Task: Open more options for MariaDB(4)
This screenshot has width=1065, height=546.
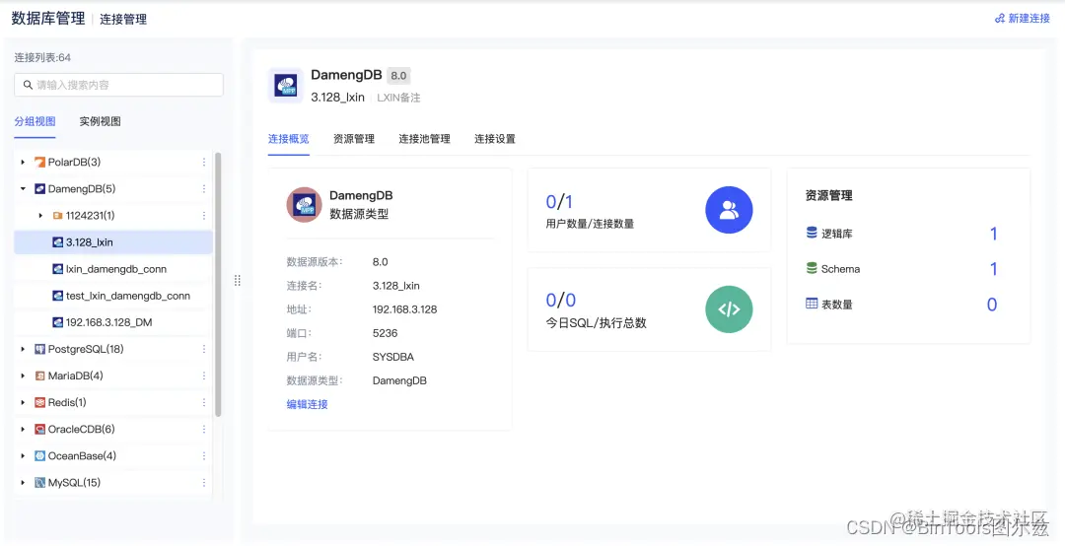Action: 204,375
